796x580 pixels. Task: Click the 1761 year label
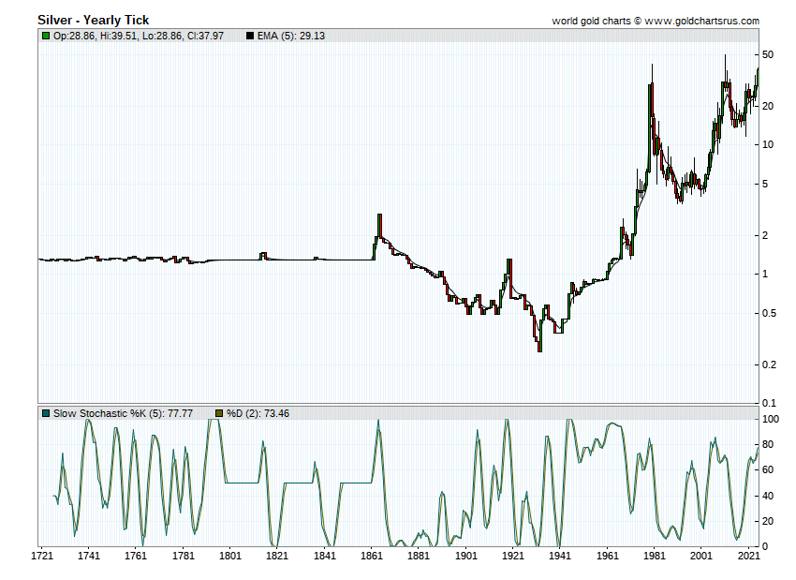click(x=136, y=556)
